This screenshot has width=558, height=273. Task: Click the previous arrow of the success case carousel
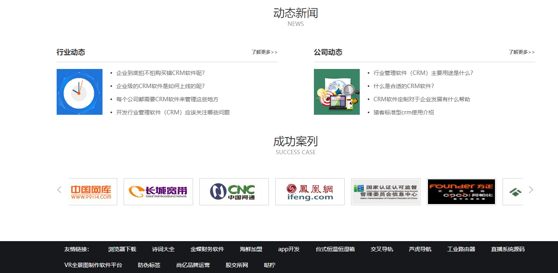[59, 190]
